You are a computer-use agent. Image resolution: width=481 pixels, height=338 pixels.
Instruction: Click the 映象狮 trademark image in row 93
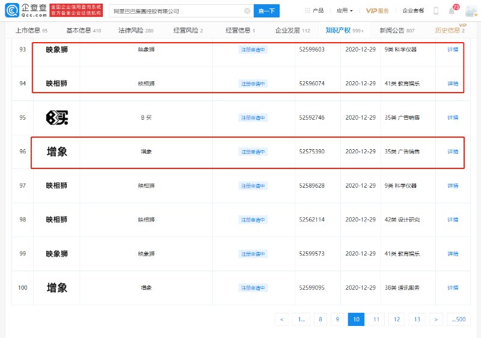tap(57, 50)
